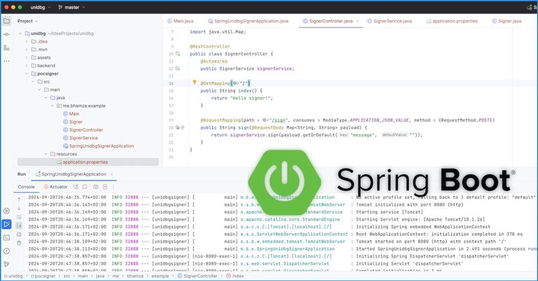Collapse the resources folder

tap(46, 154)
